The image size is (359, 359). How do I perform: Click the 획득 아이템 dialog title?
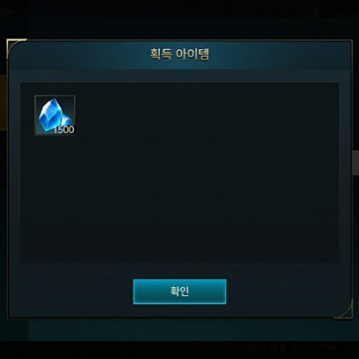coord(179,54)
